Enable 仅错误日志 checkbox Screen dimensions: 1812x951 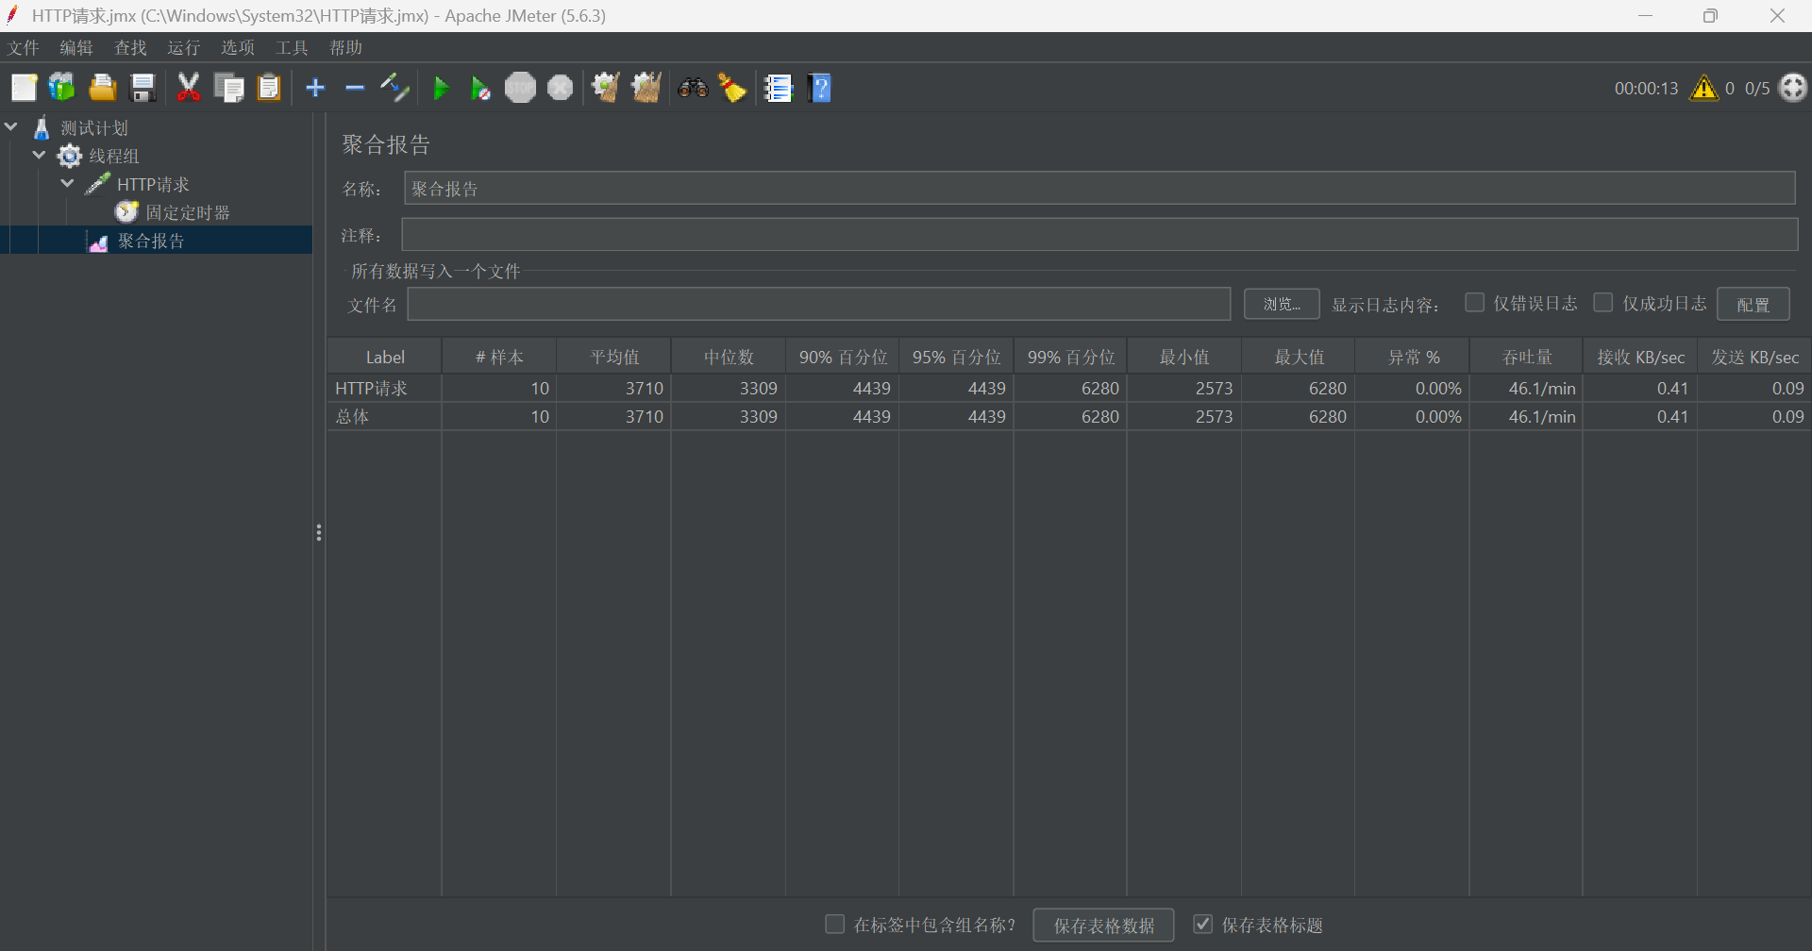click(x=1475, y=302)
